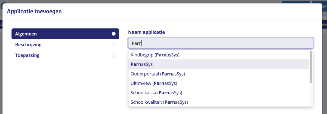Image resolution: width=327 pixels, height=114 pixels.
Task: Focus the Naam applicatie text field
Action: click(x=221, y=43)
